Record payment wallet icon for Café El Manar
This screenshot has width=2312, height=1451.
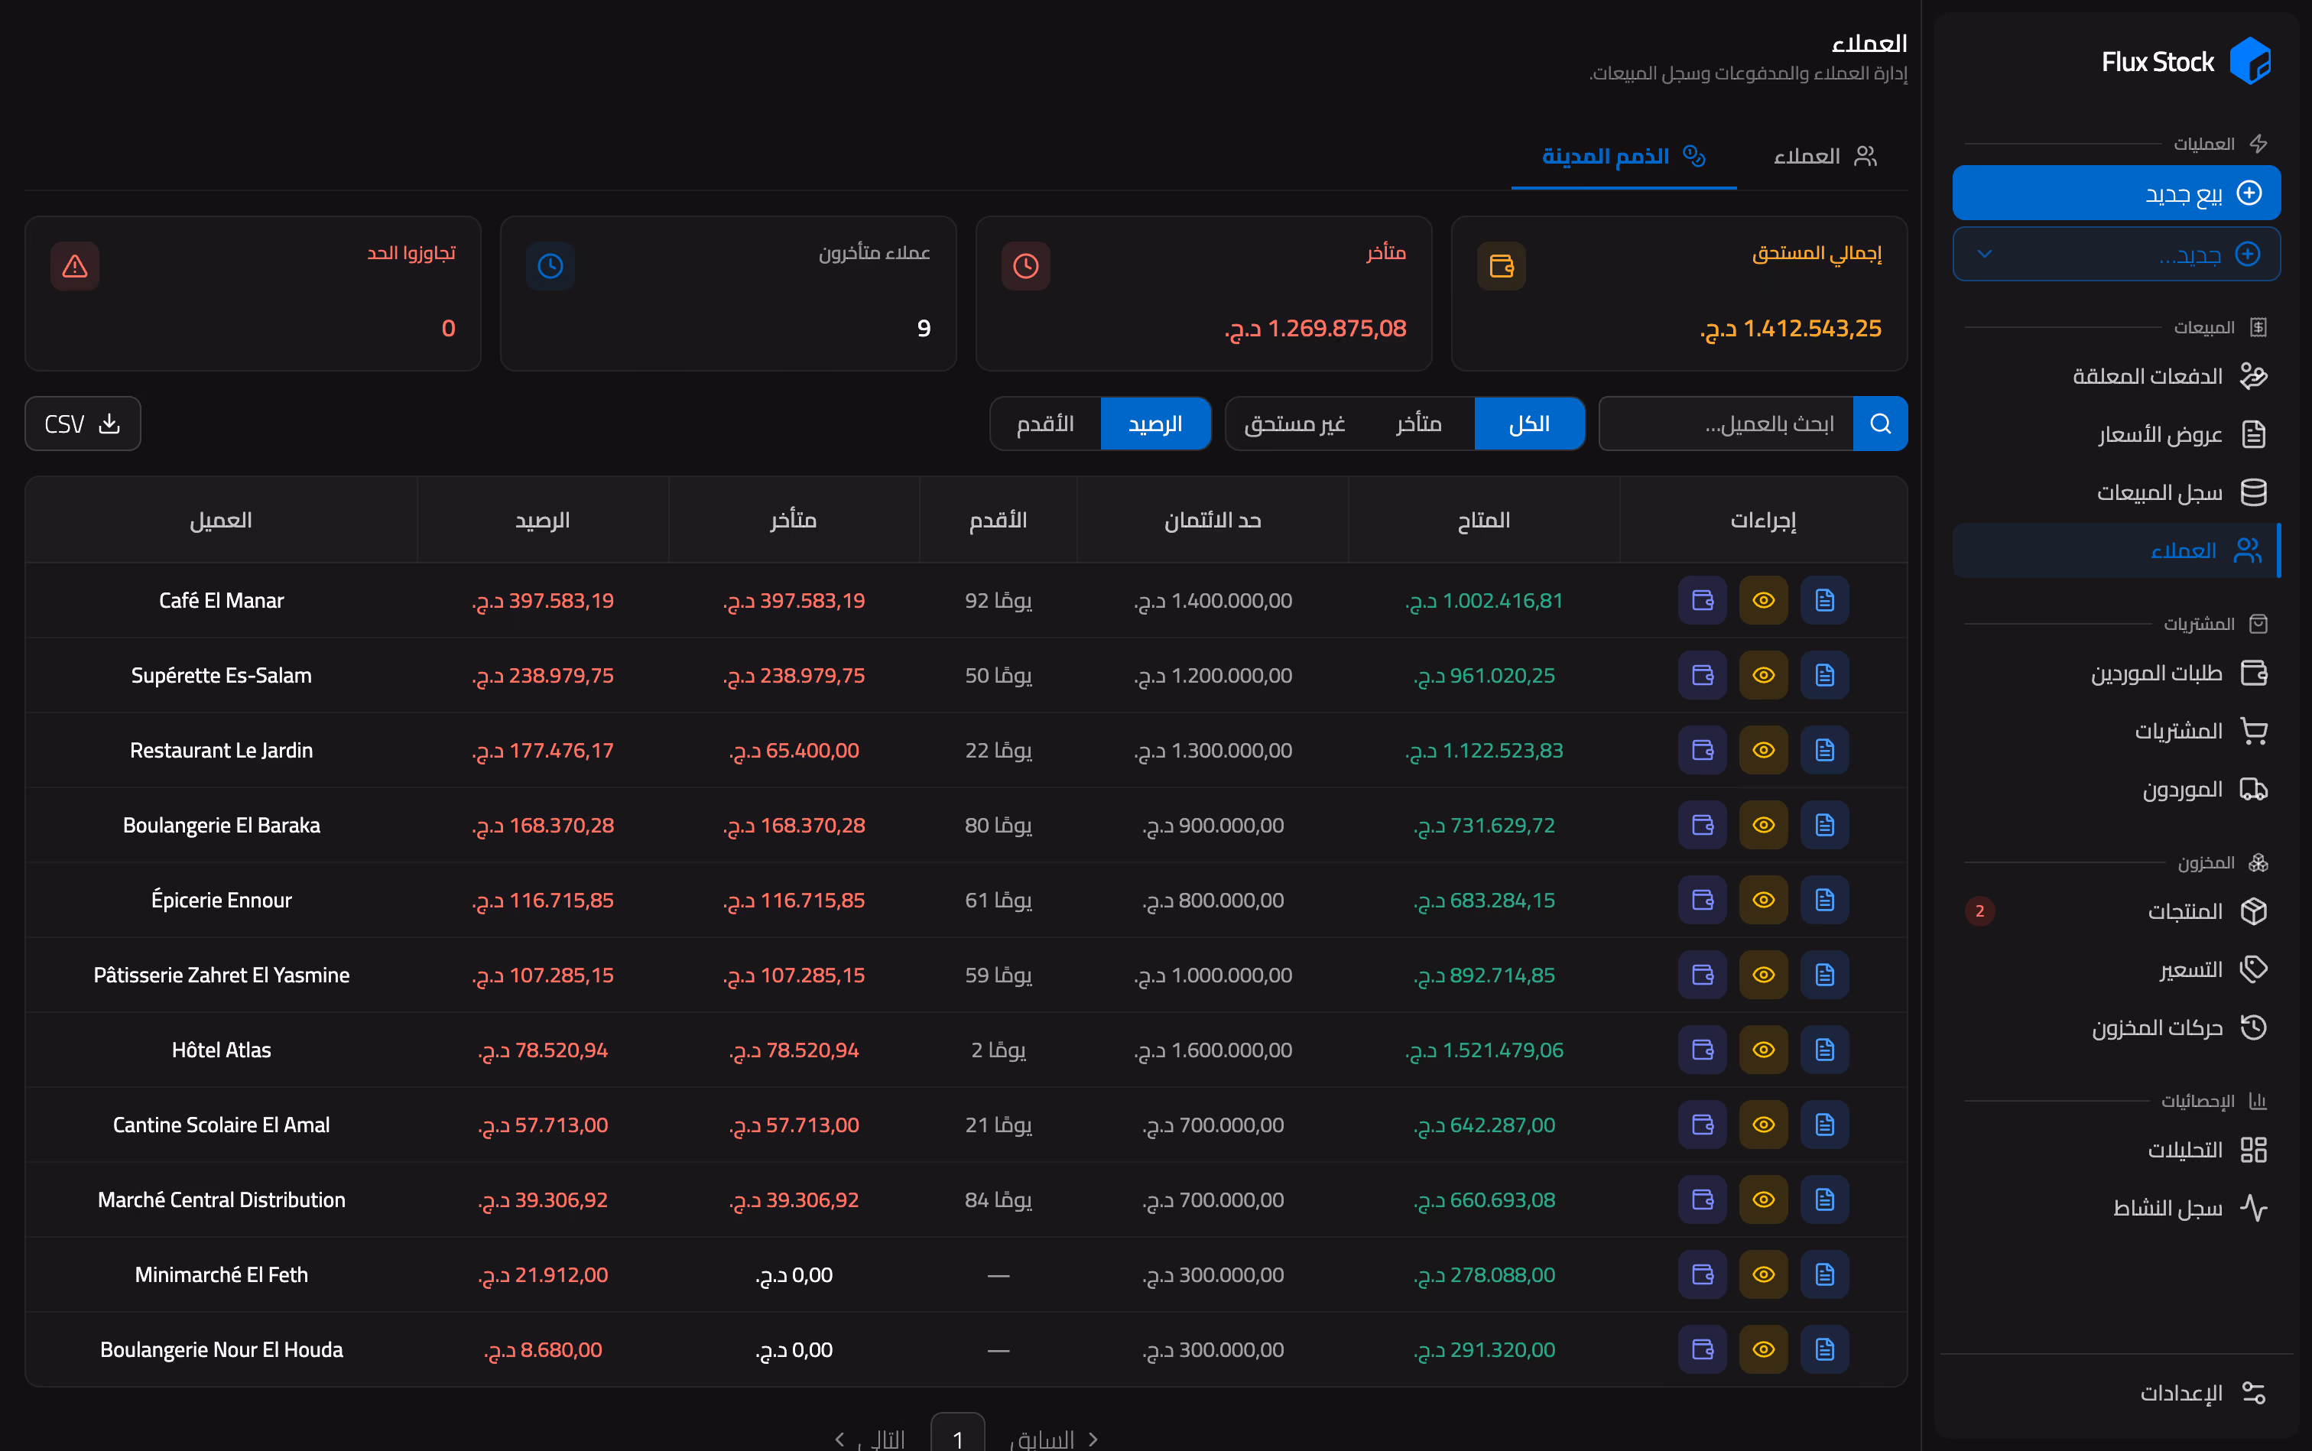coord(1702,601)
